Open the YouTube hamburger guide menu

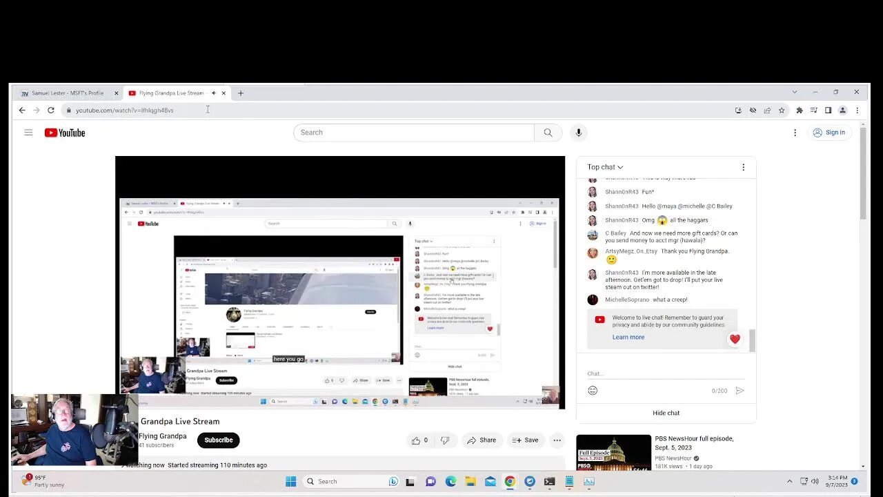[x=28, y=133]
